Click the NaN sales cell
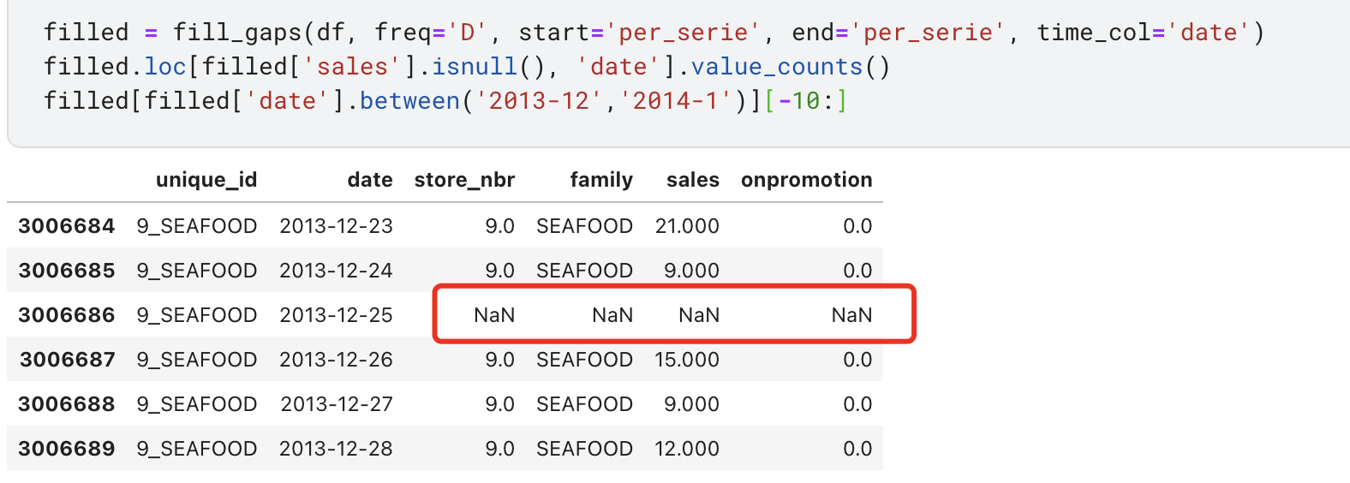This screenshot has width=1350, height=483. coord(698,315)
